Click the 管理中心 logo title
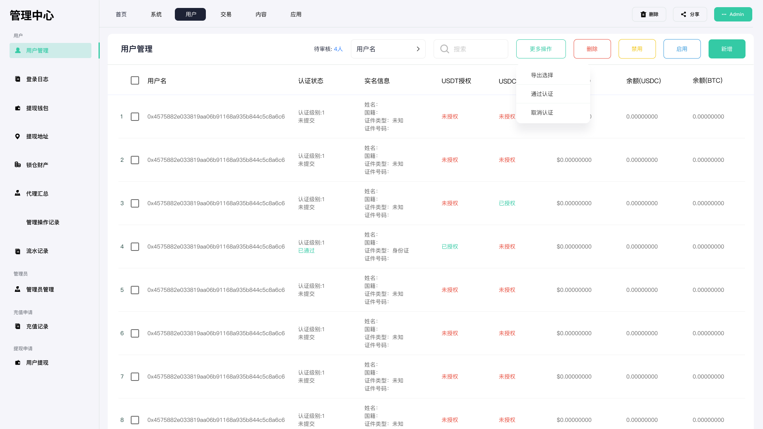Image resolution: width=763 pixels, height=429 pixels. (x=32, y=16)
